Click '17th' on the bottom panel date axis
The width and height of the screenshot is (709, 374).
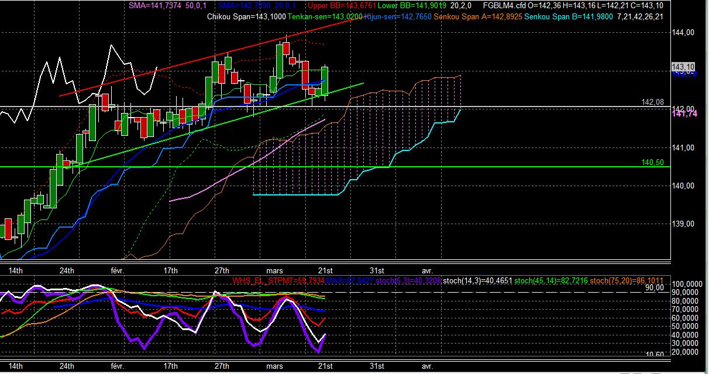[x=170, y=366]
